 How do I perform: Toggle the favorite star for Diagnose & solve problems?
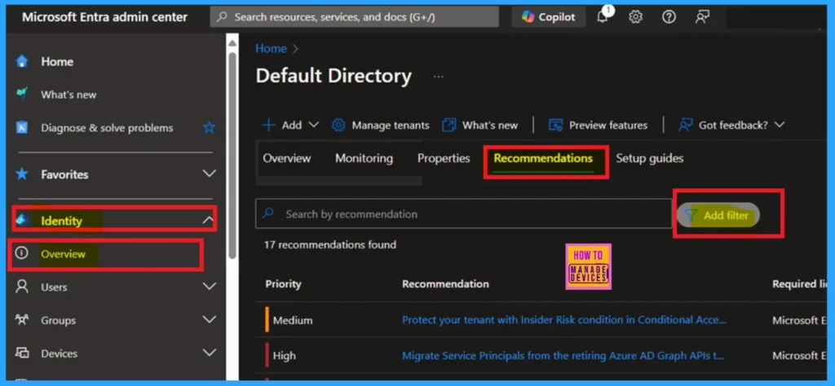[x=210, y=128]
